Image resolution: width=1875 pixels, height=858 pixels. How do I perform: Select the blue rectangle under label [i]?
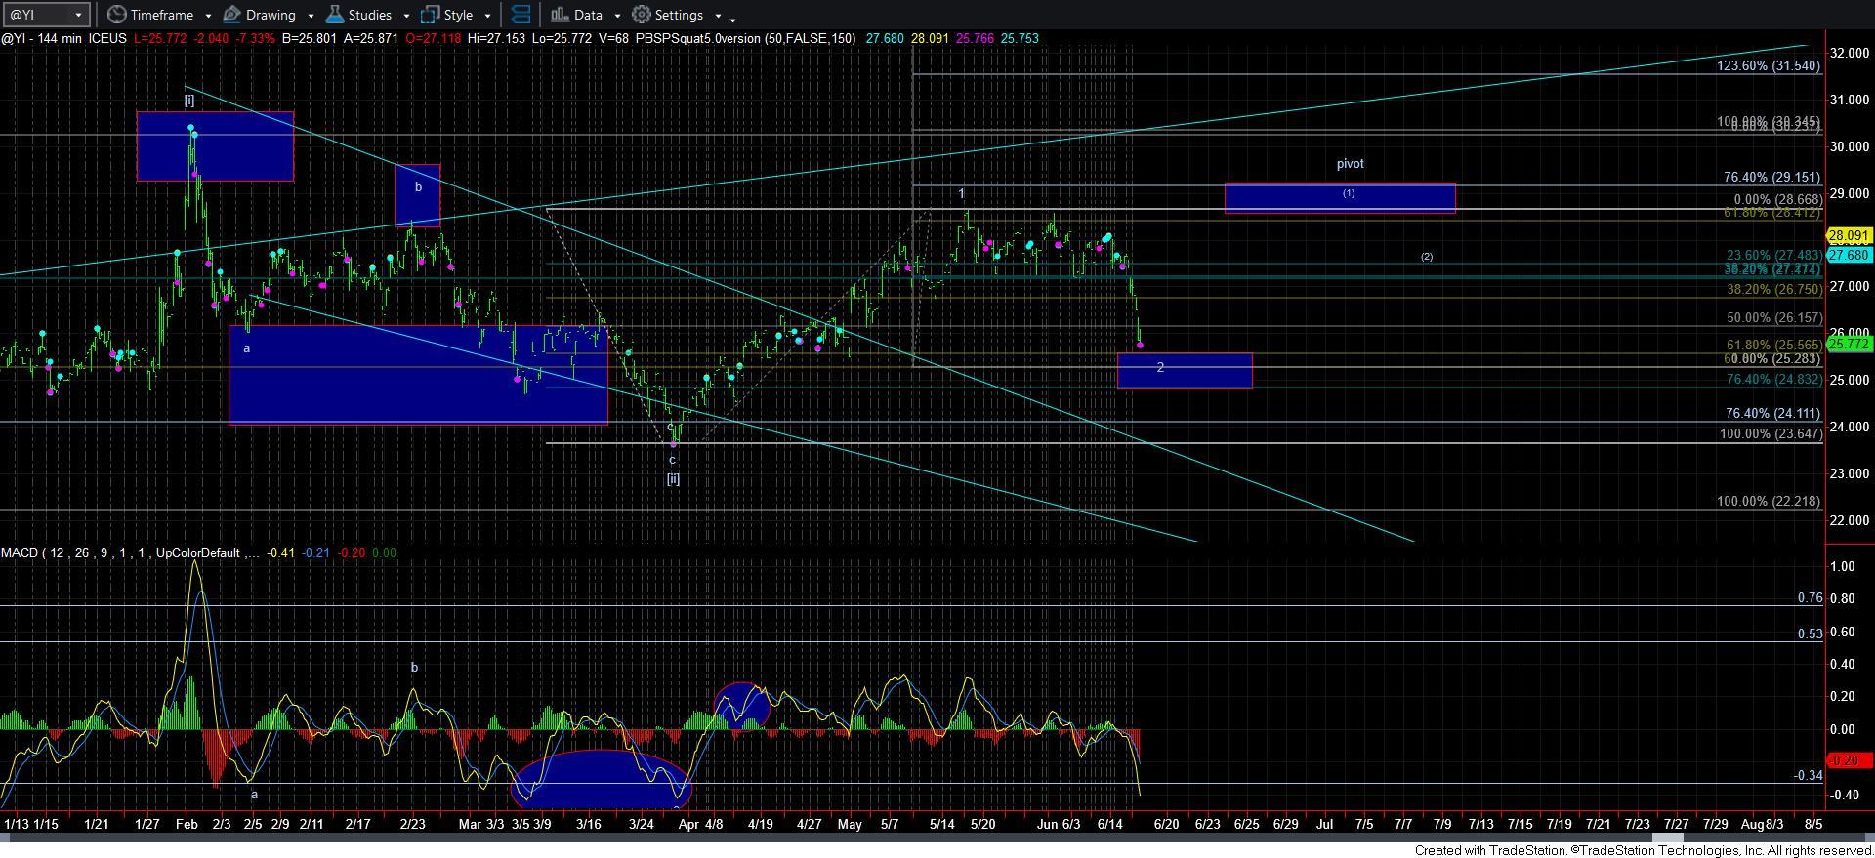(x=215, y=146)
